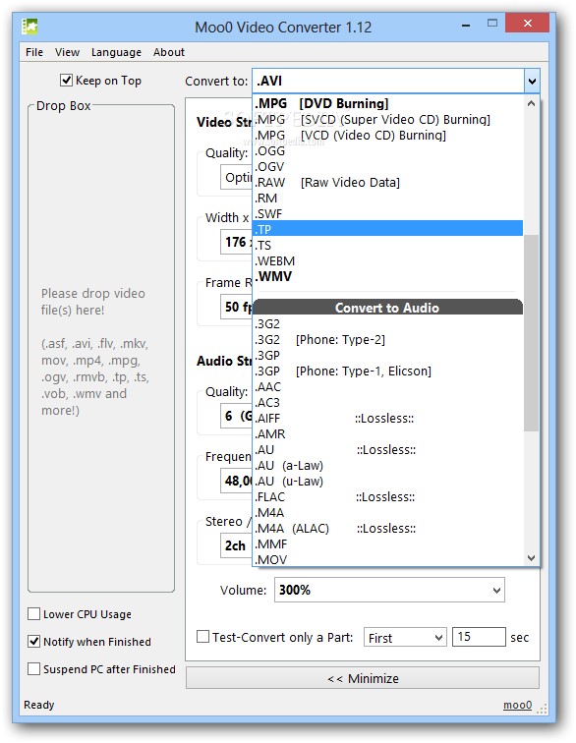Image resolution: width=576 pixels, height=743 pixels.
Task: Select .MPG [SVCD Burning] format
Action: (388, 120)
